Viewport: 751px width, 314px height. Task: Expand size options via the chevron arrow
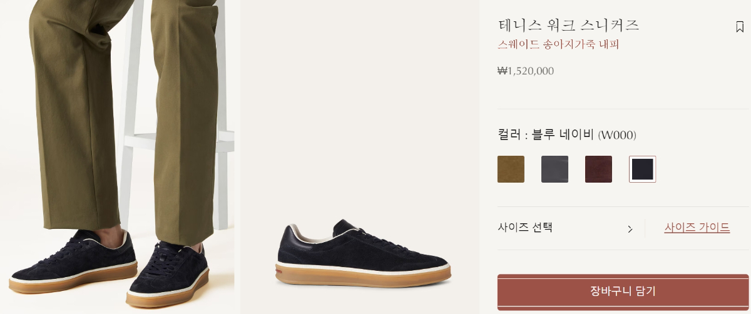[630, 229]
